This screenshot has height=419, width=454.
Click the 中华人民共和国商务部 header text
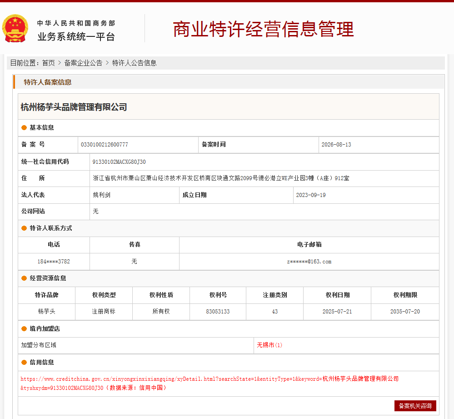[76, 23]
